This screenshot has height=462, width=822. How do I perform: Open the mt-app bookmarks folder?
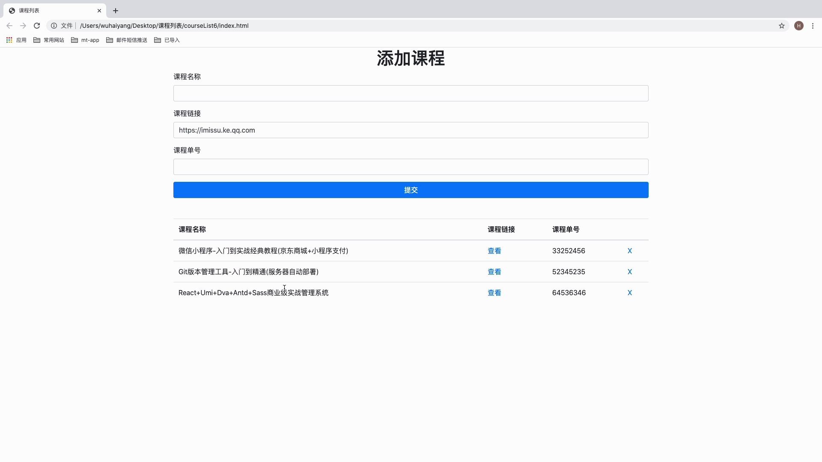coord(85,40)
